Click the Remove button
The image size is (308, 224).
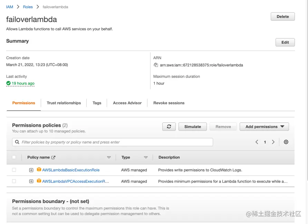(223, 126)
